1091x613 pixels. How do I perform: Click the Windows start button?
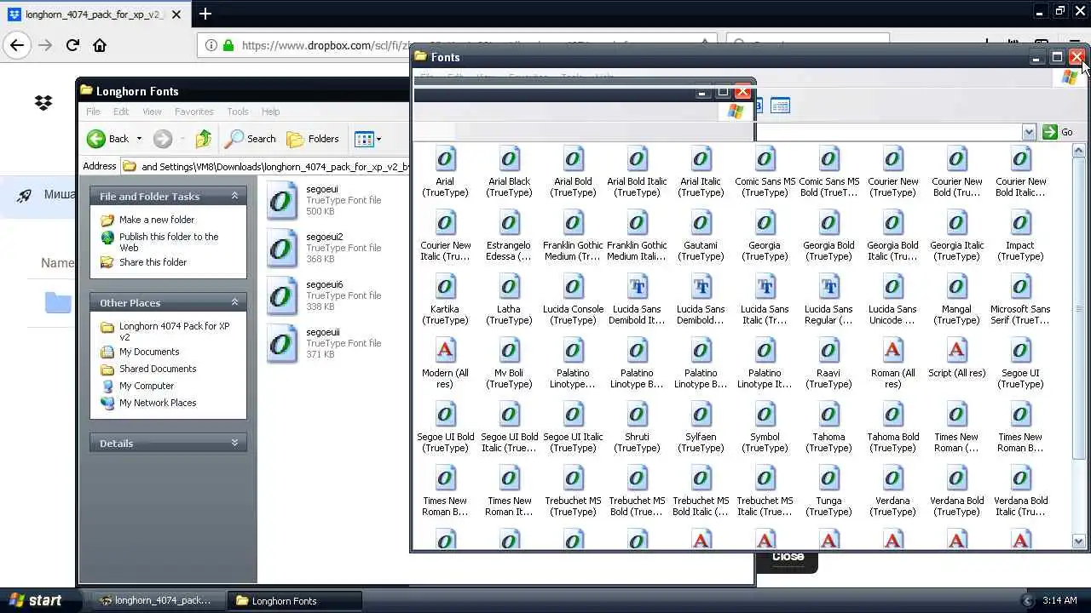click(x=40, y=600)
